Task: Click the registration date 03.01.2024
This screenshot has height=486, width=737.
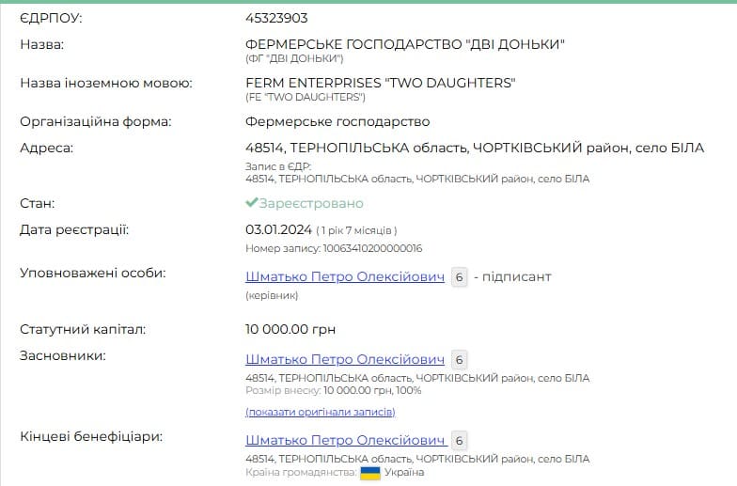Action: point(278,229)
